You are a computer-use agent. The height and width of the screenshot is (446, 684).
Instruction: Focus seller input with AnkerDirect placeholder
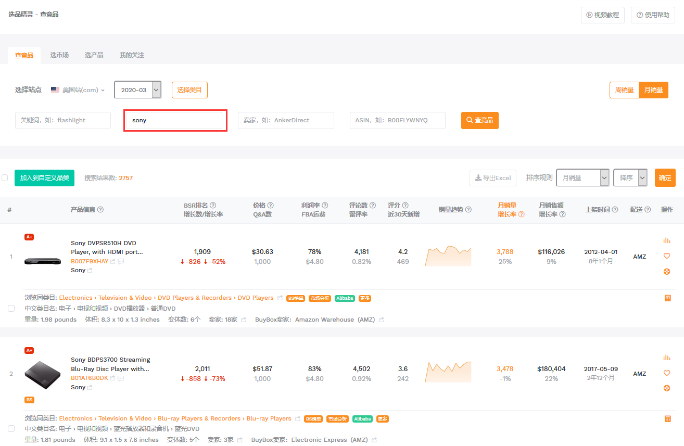(286, 120)
